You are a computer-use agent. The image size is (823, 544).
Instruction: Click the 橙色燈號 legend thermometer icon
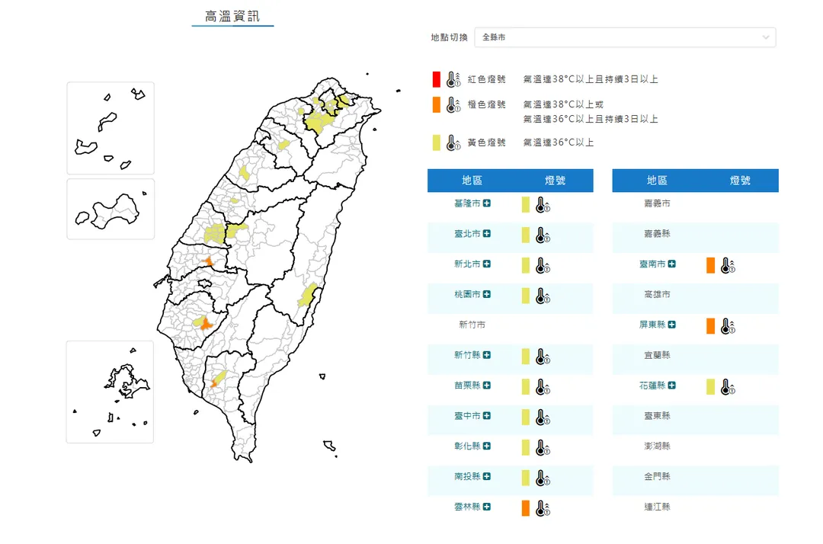point(453,104)
